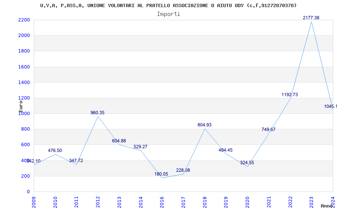Select the 2021 x-axis year label

pos(269,202)
